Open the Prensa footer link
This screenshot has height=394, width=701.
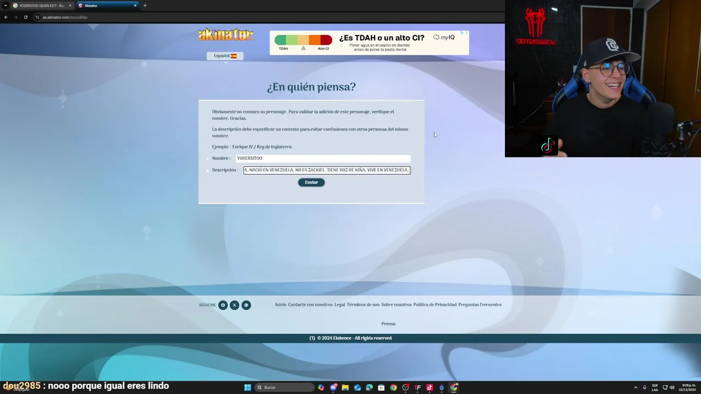(x=388, y=324)
